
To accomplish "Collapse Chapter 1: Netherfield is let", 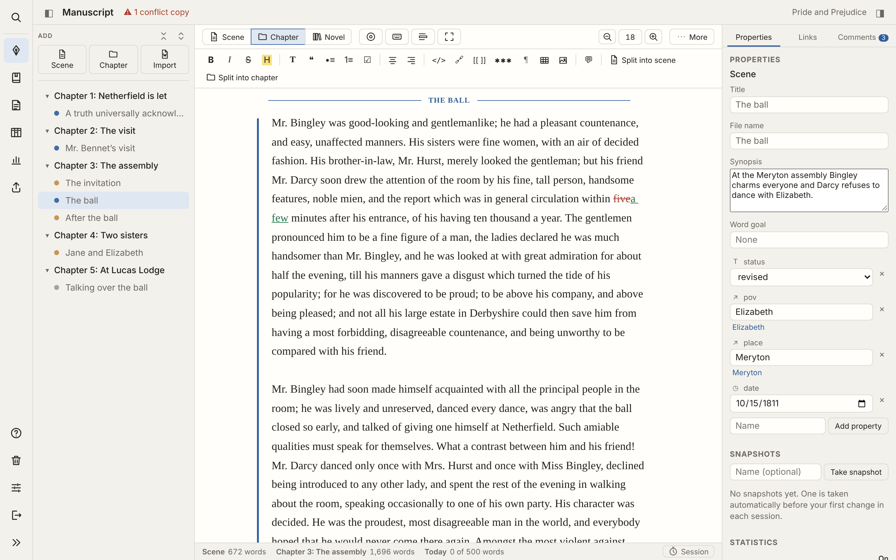I will [47, 96].
